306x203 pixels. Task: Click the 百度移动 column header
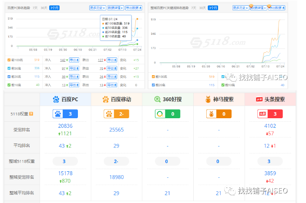click(117, 100)
